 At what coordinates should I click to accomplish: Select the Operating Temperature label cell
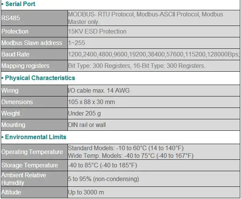pos(34,152)
